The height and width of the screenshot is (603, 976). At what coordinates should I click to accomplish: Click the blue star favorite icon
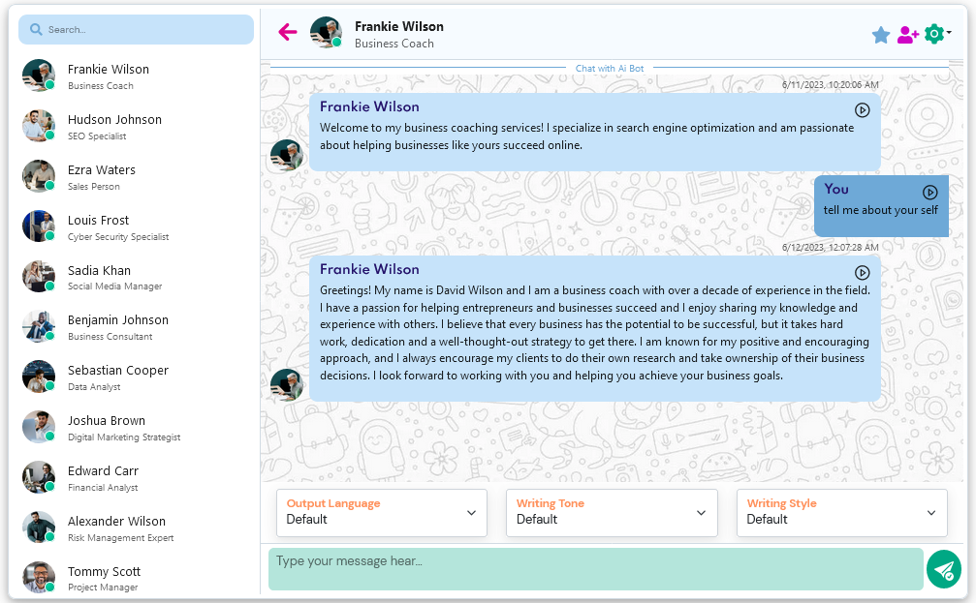coord(880,35)
